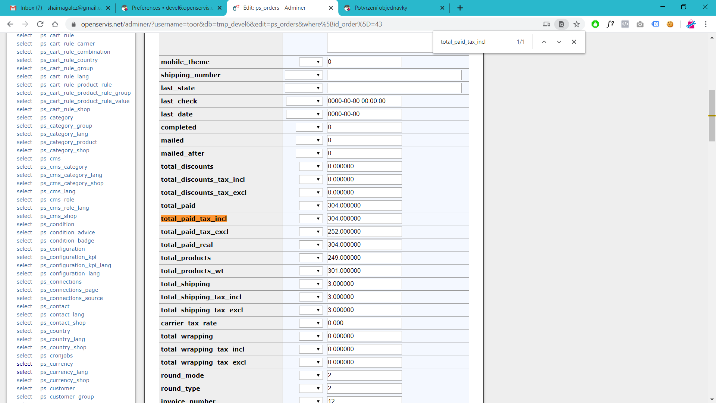The width and height of the screenshot is (716, 403).
Task: Click the total_paid_tax_excl value field
Action: point(364,232)
